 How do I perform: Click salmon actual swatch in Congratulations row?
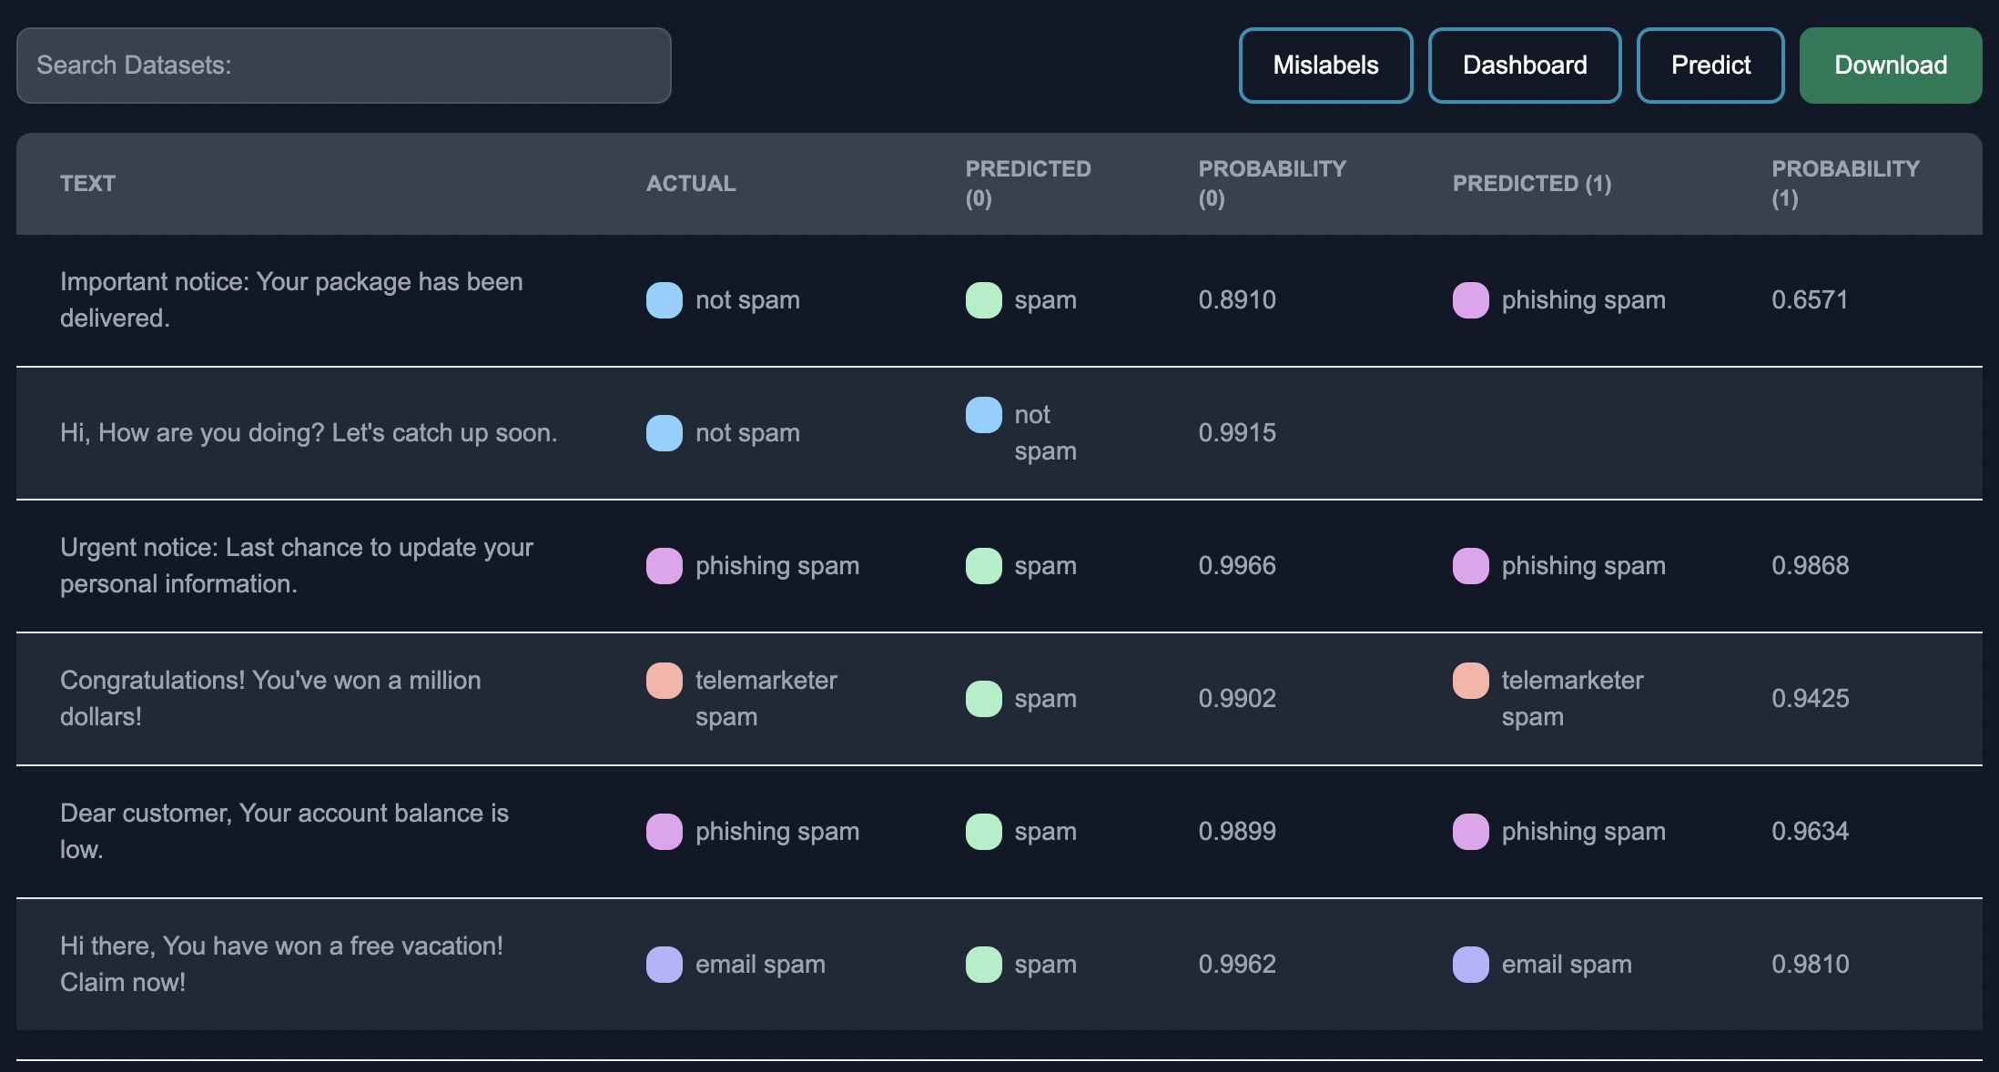coord(665,681)
